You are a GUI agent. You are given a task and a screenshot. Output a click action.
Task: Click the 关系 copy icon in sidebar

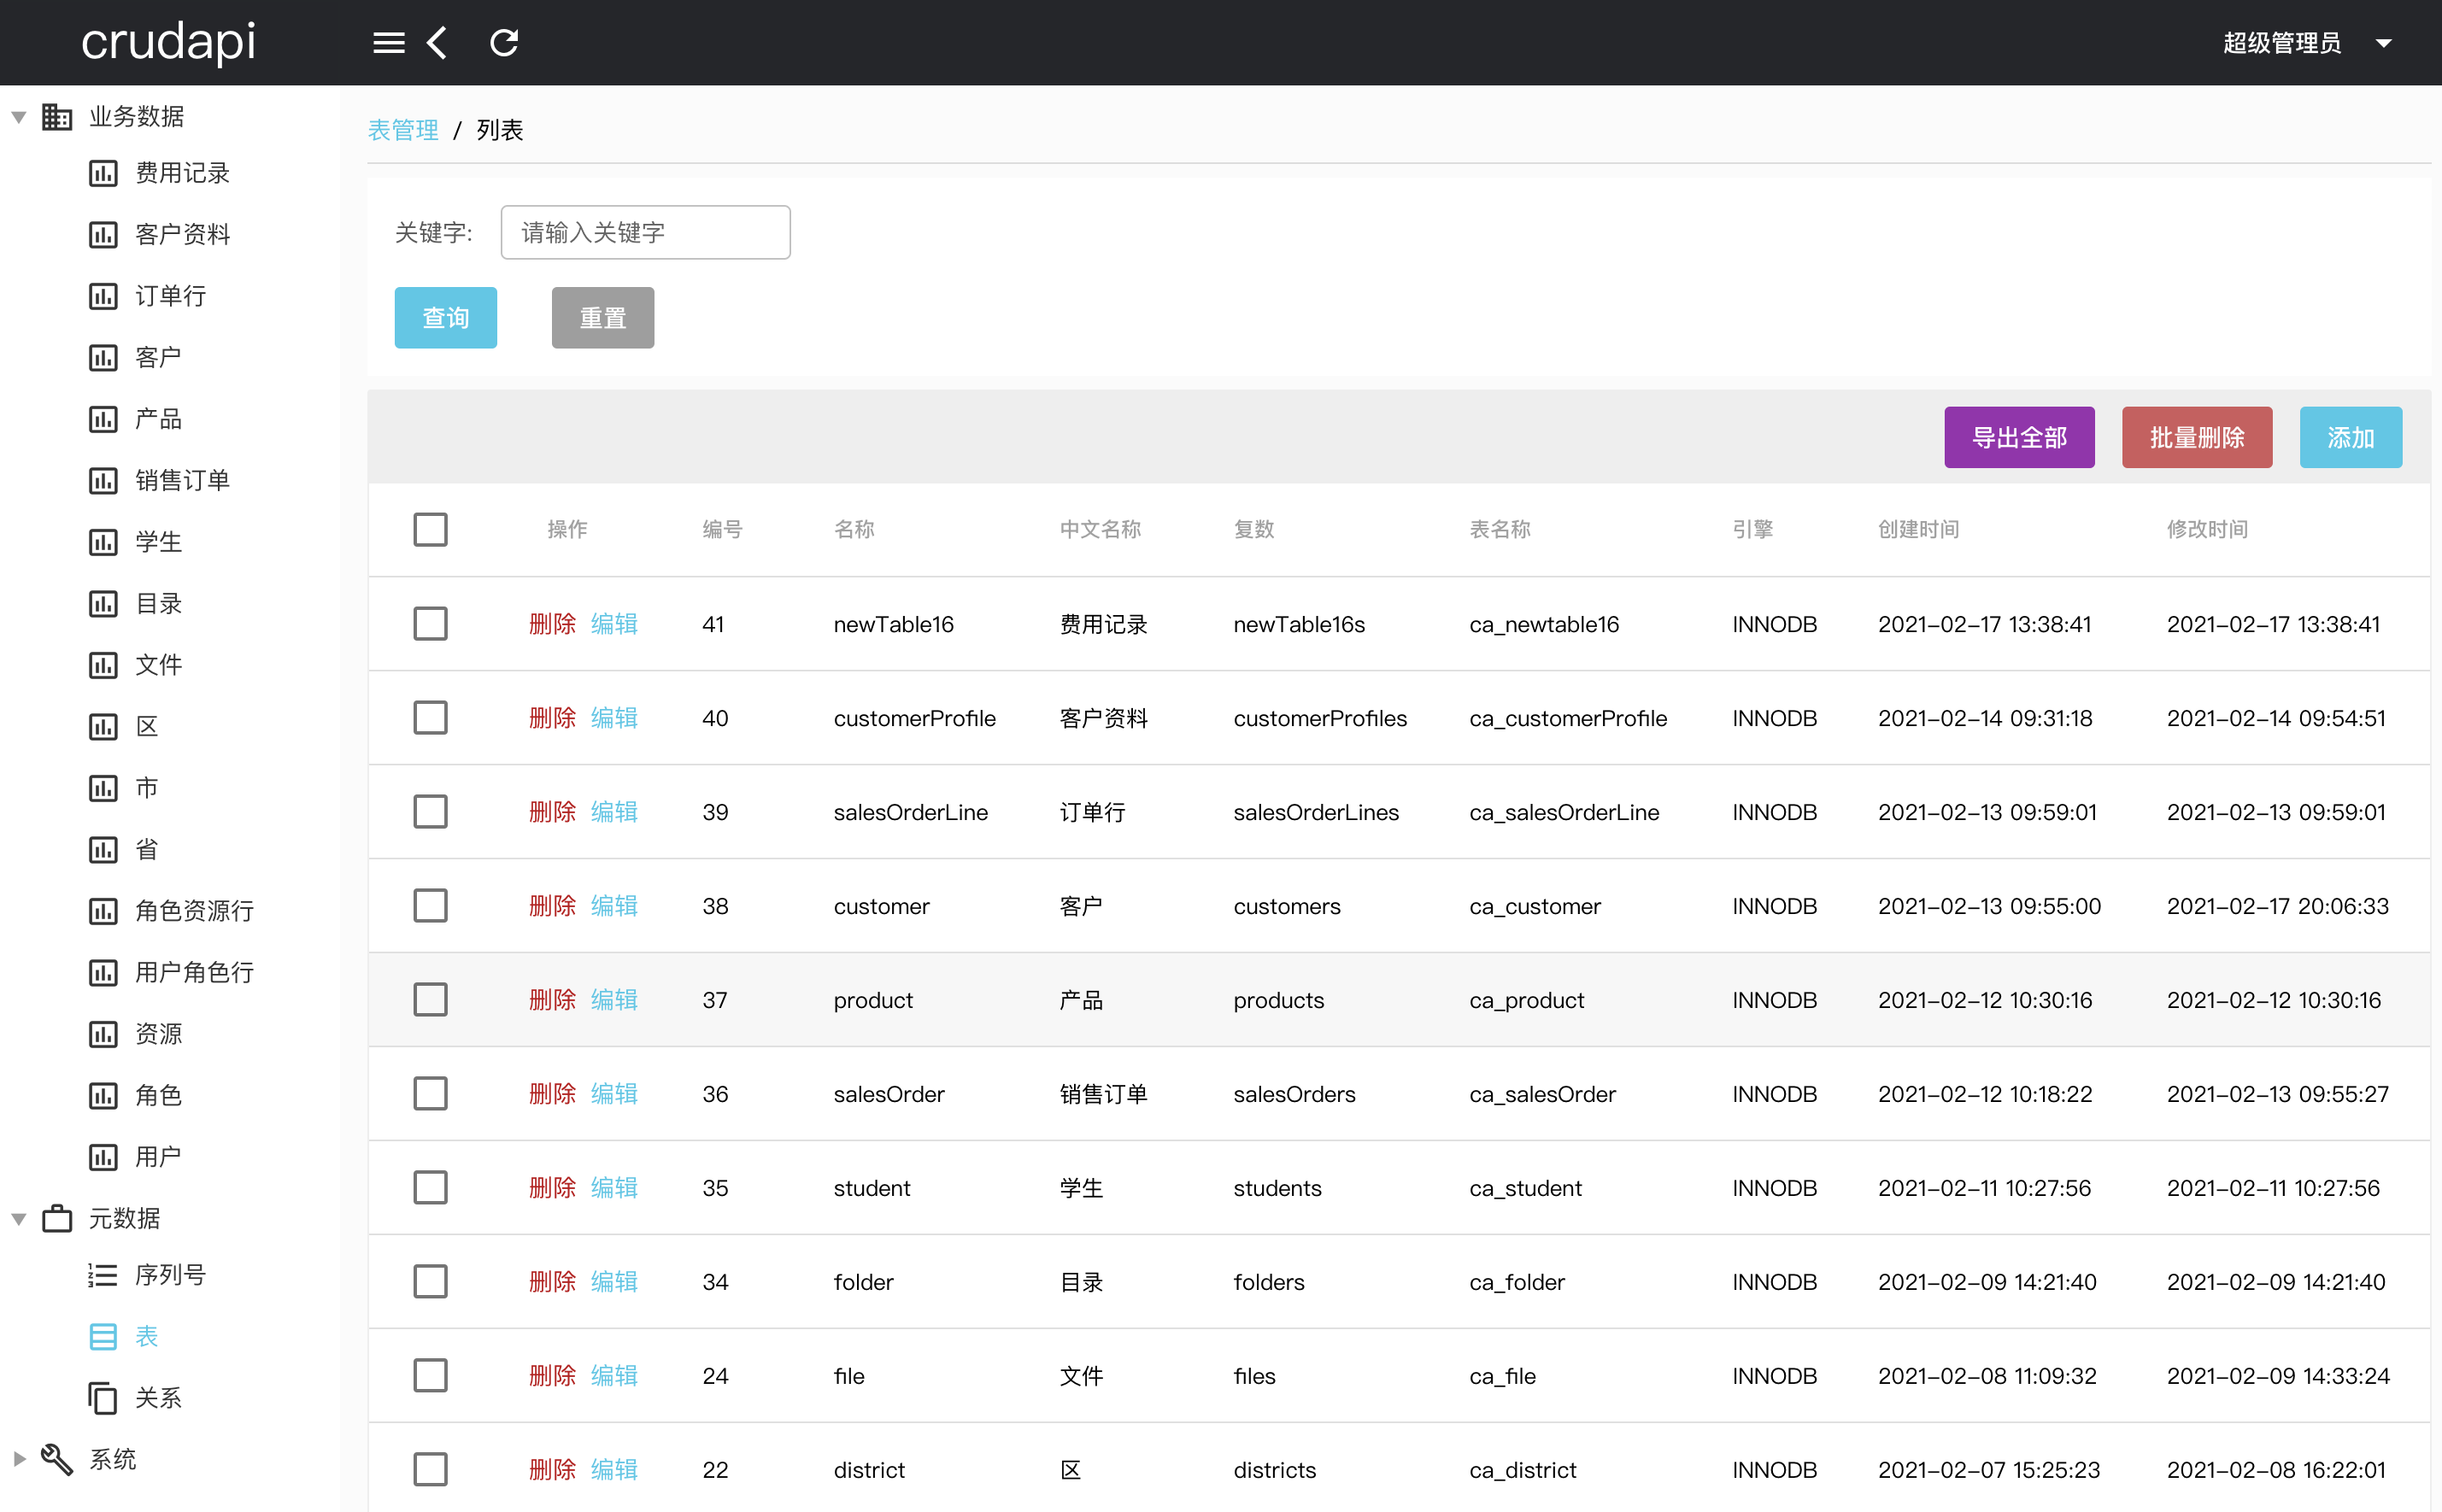(103, 1397)
